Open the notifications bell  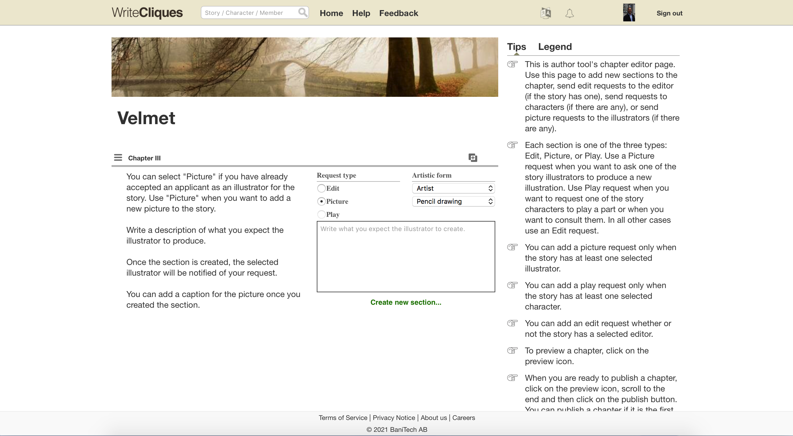[x=570, y=13]
